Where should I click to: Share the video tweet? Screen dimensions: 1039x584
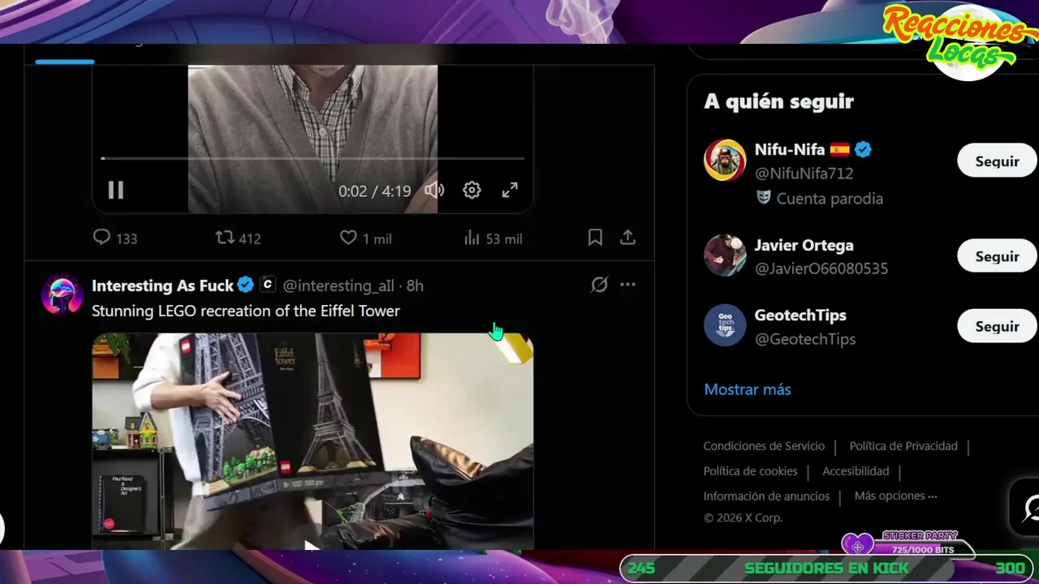click(x=627, y=237)
